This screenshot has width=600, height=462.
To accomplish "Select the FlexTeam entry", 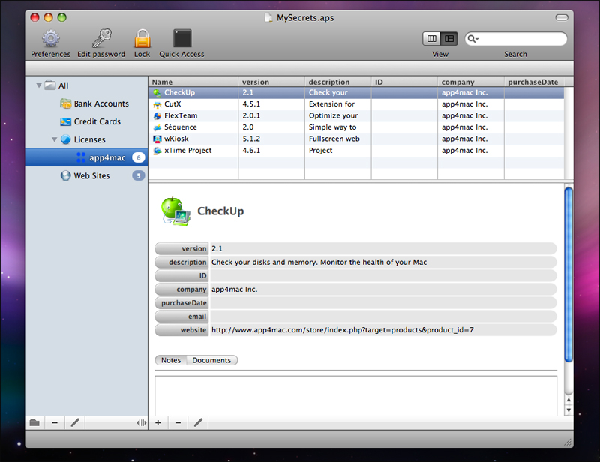I will (x=355, y=115).
